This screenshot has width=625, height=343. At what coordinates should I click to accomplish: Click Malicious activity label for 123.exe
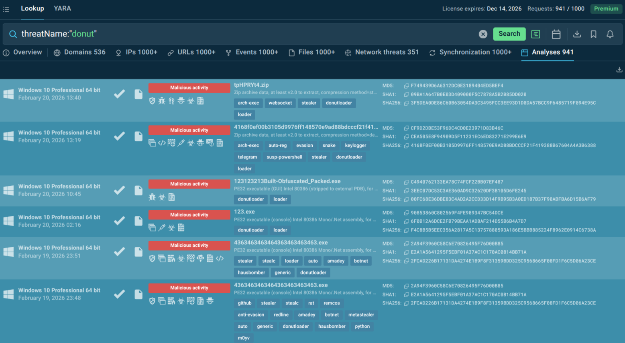[x=189, y=215]
